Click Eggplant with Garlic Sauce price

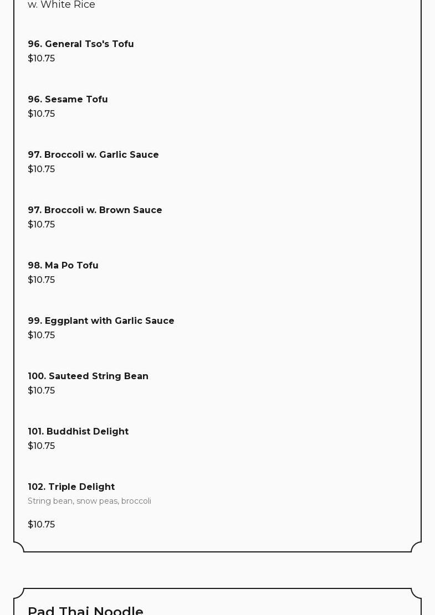point(42,335)
